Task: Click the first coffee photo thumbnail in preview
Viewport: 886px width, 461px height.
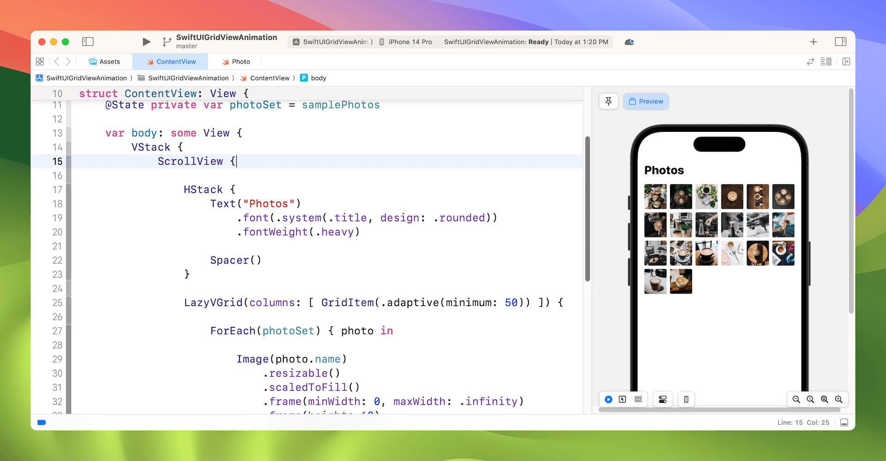Action: pyautogui.click(x=655, y=196)
